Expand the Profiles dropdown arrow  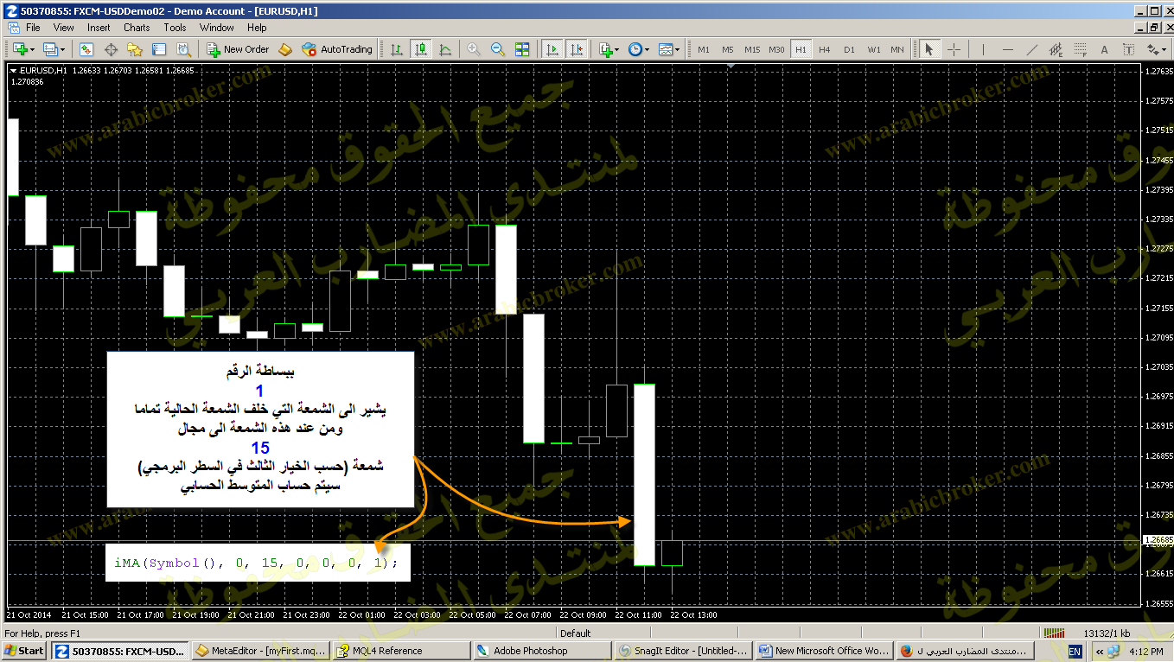click(x=62, y=49)
